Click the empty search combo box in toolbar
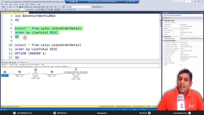Screen dimensions: 204x115 [x=82, y=7]
